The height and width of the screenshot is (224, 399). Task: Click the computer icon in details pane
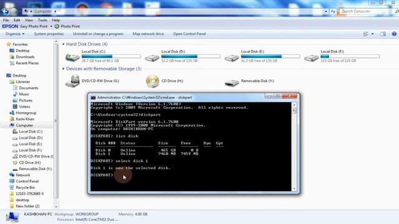12,217
